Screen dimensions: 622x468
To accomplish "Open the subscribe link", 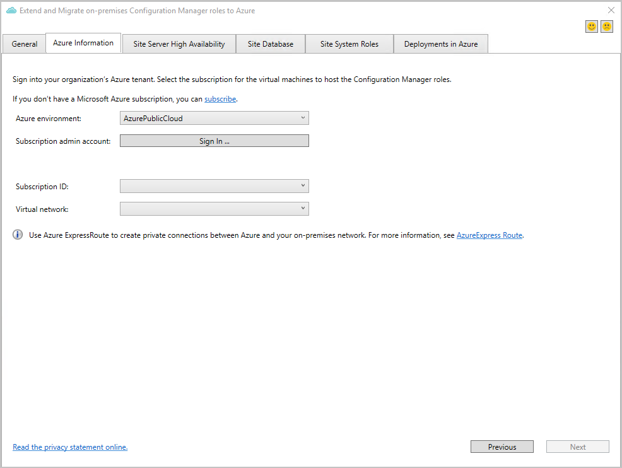I will tap(220, 98).
